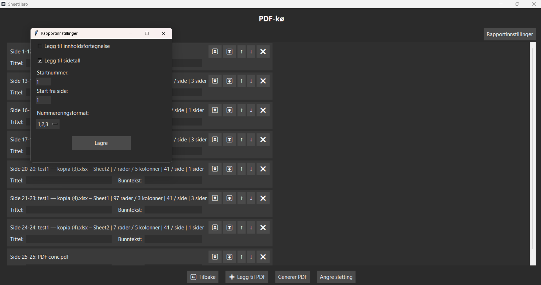Go back with Tilbake button
Viewport: 541px width, 285px height.
tap(203, 277)
